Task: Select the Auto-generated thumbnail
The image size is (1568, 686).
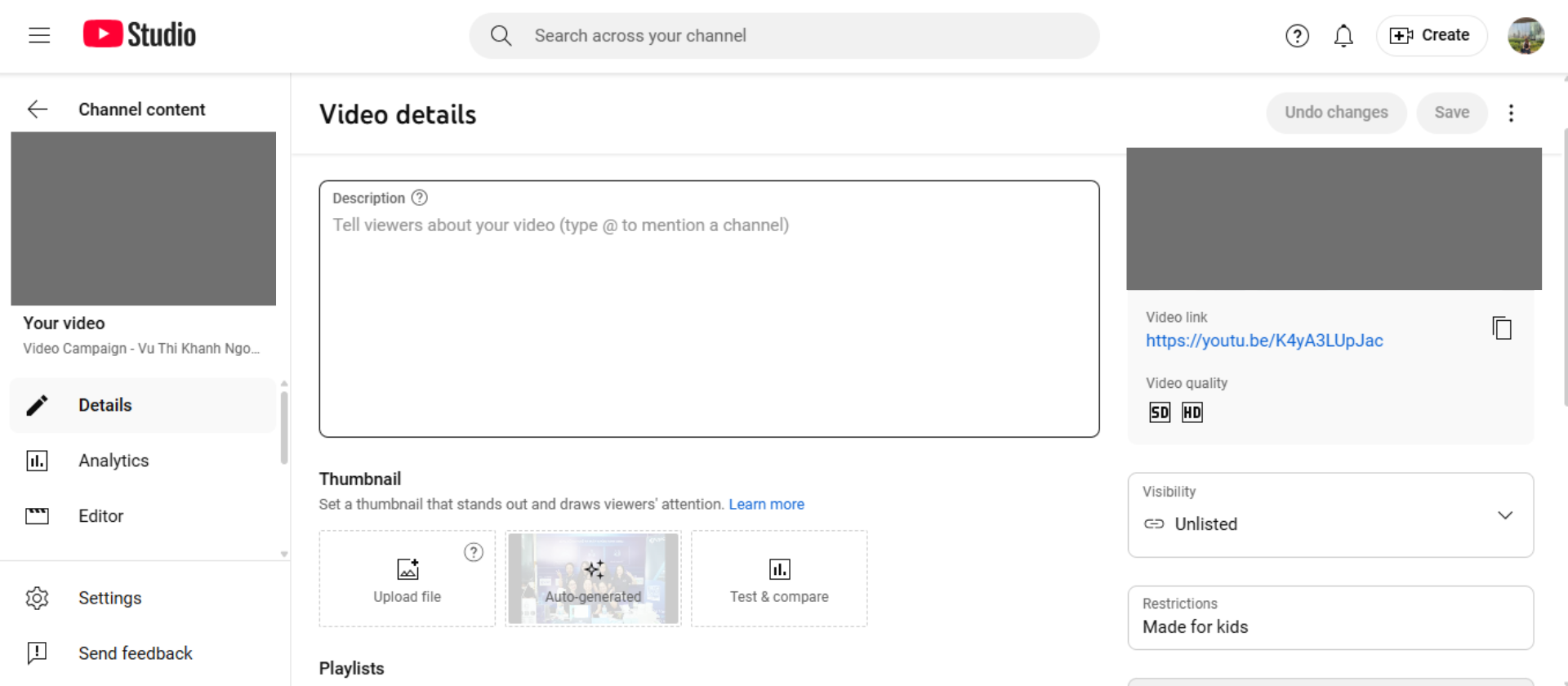Action: [593, 578]
